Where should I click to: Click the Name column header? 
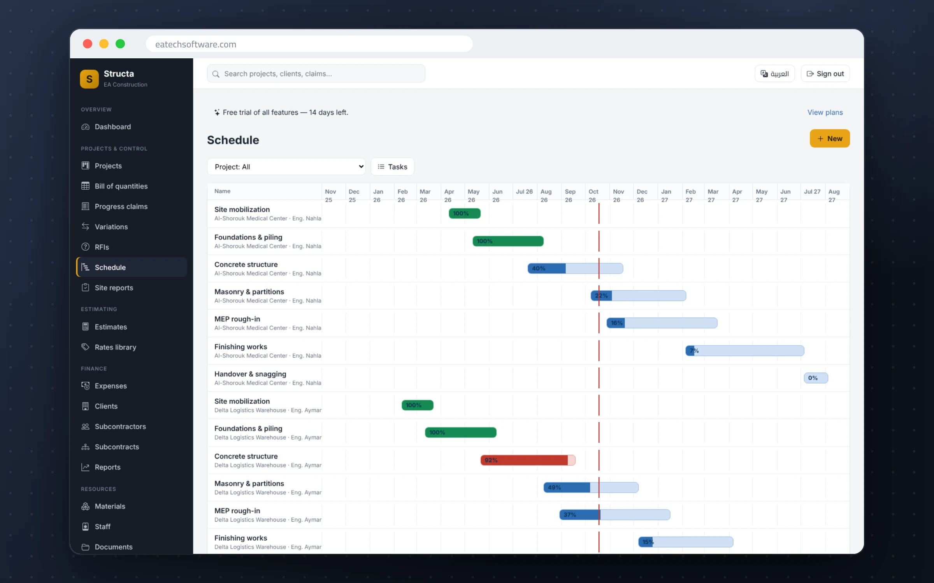click(x=223, y=191)
